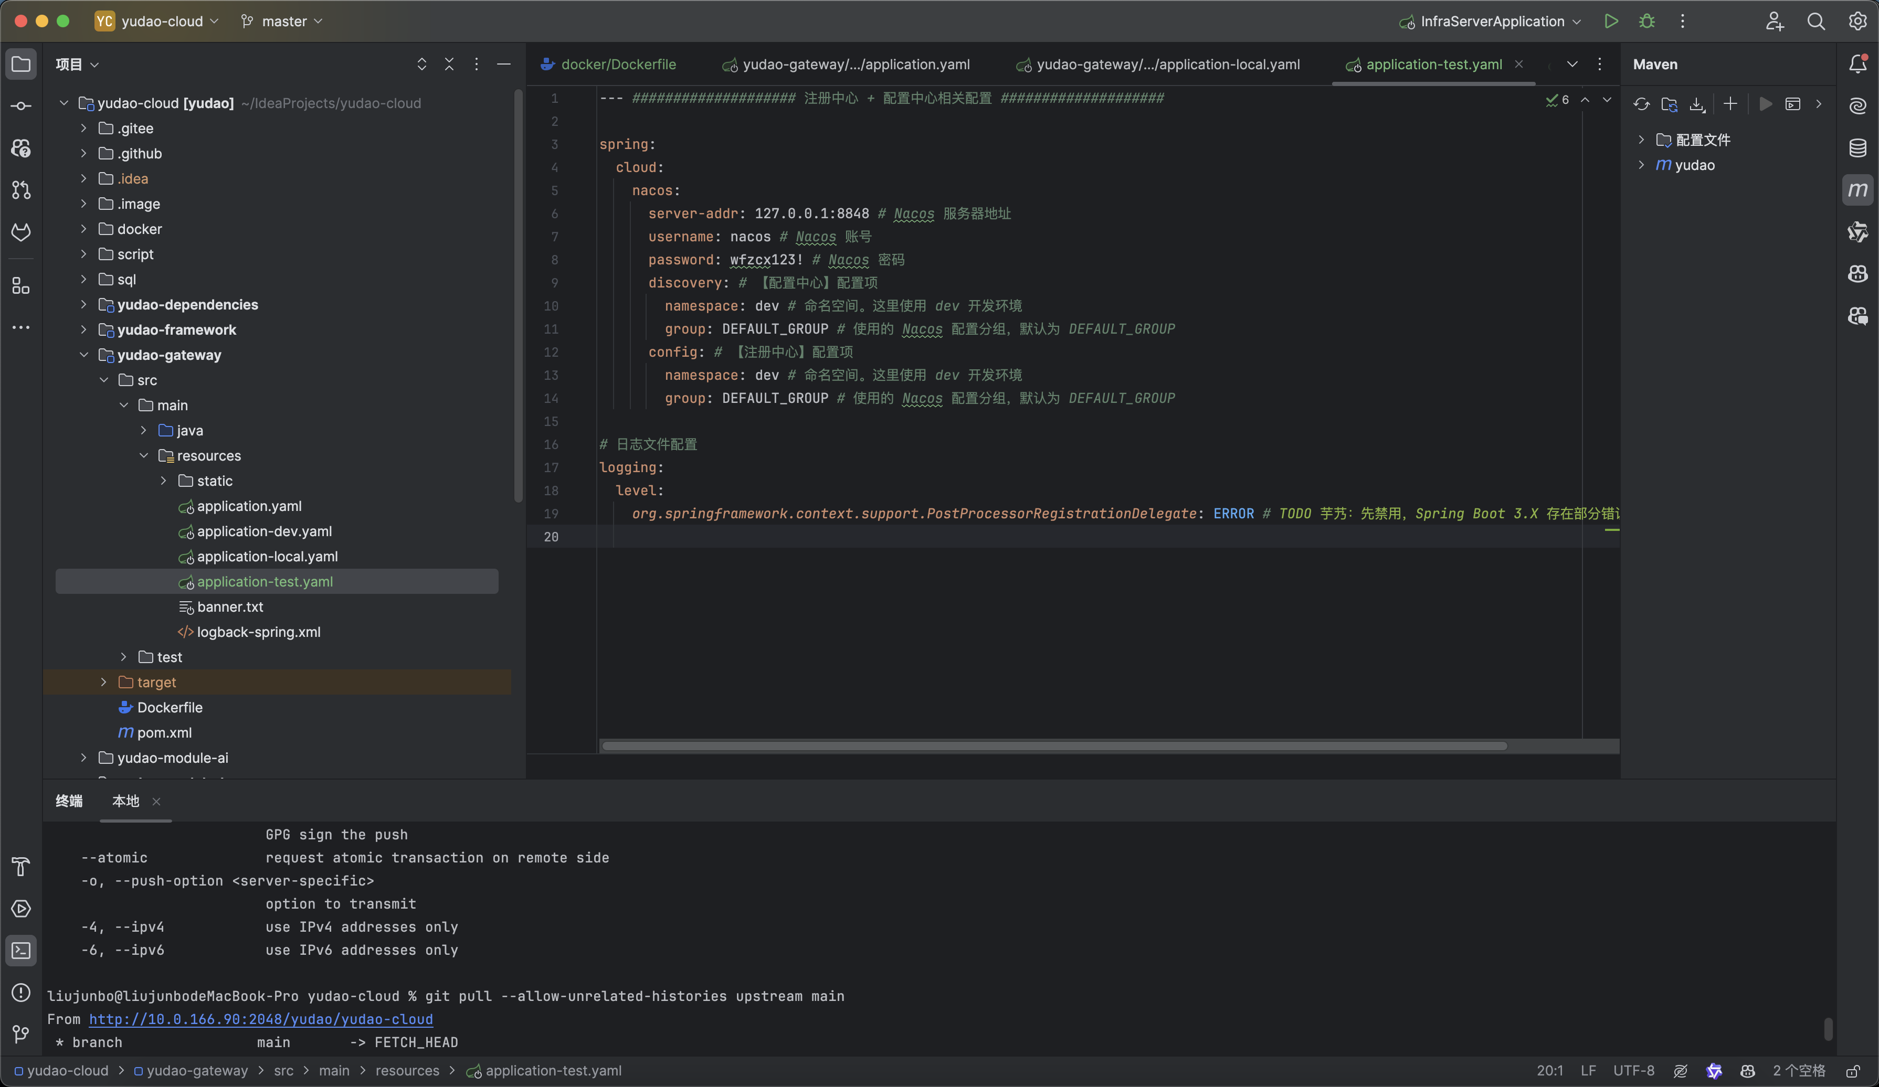Download Maven sources and documentation
The width and height of the screenshot is (1879, 1087).
click(1697, 104)
